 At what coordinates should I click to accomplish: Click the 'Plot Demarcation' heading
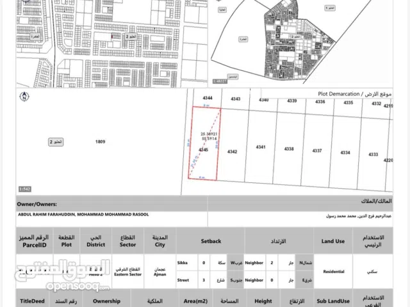pyautogui.click(x=339, y=94)
